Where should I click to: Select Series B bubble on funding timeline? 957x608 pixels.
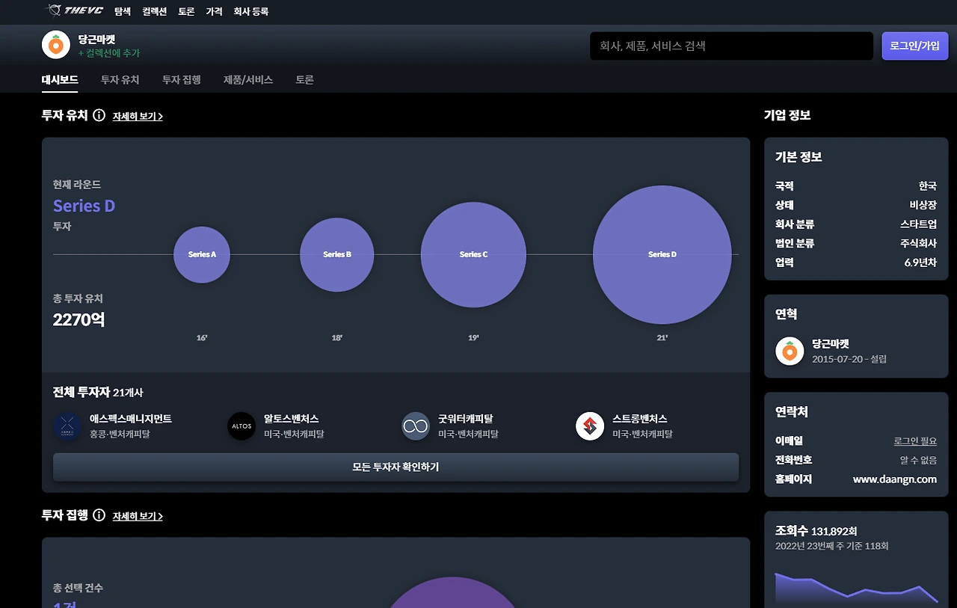click(x=337, y=254)
